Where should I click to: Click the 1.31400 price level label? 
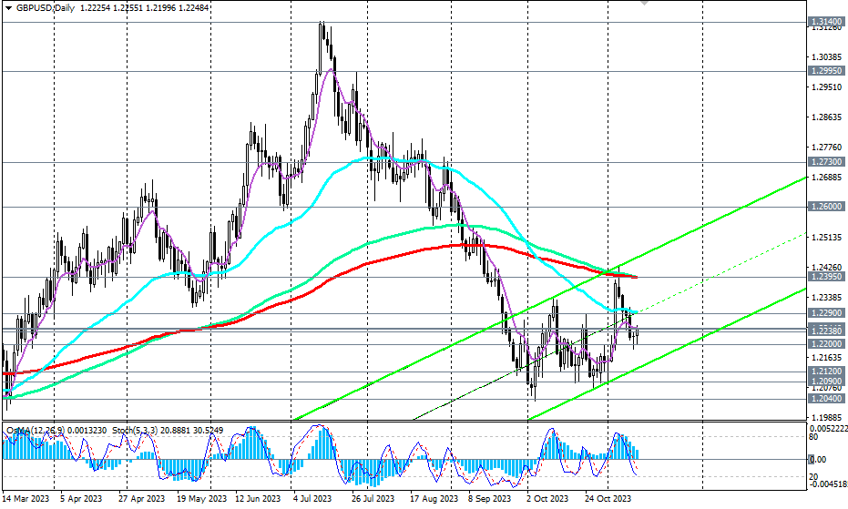(x=826, y=22)
